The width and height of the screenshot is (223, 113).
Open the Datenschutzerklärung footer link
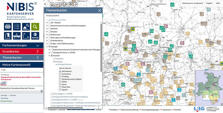point(130,110)
